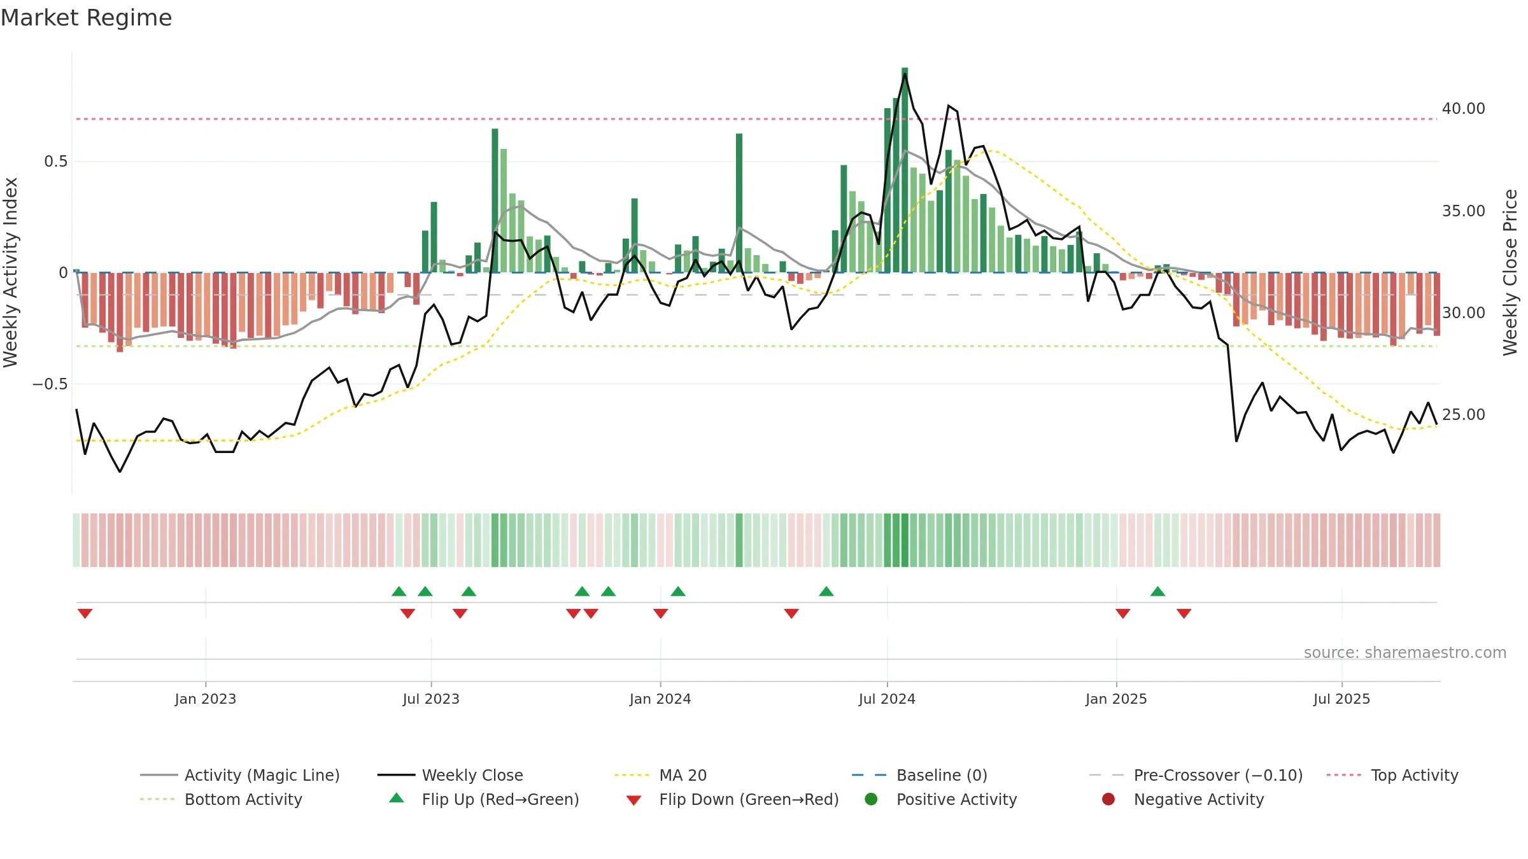Click the 30.00 price tick on the right axis
Viewport: 1528px width, 859px height.
[1463, 312]
